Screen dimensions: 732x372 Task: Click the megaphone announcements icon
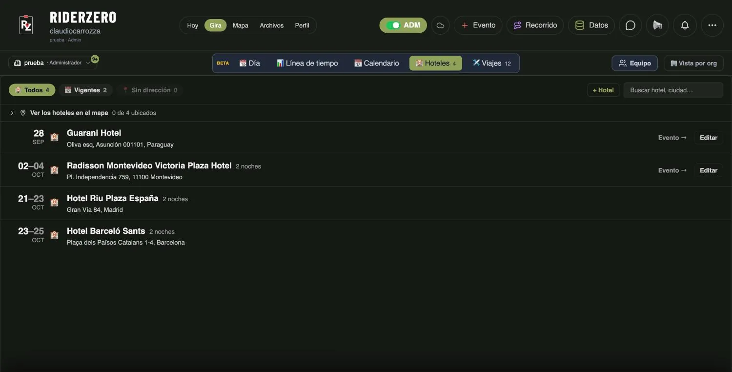click(x=658, y=25)
